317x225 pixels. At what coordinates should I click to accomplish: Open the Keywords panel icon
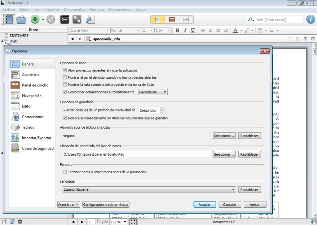pyautogui.click(x=65, y=19)
